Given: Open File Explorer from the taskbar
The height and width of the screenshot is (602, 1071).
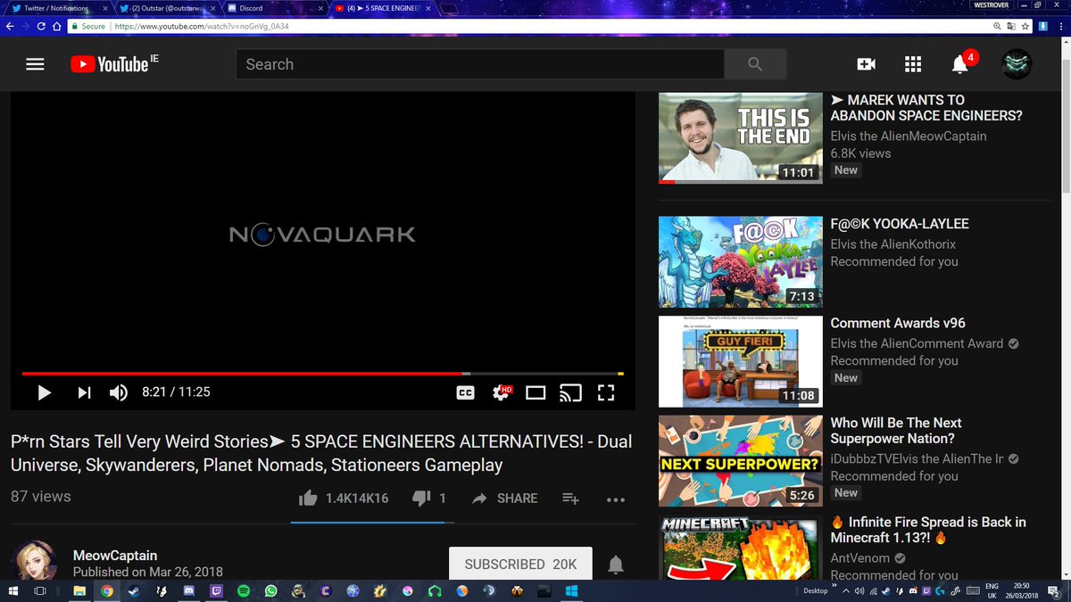Looking at the screenshot, I should pyautogui.click(x=79, y=590).
